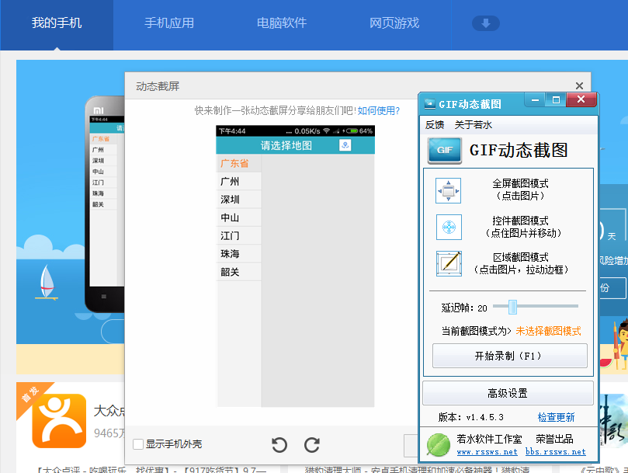Click the 请选择地图 header title
Screen dimensions: 628x473
coord(286,145)
